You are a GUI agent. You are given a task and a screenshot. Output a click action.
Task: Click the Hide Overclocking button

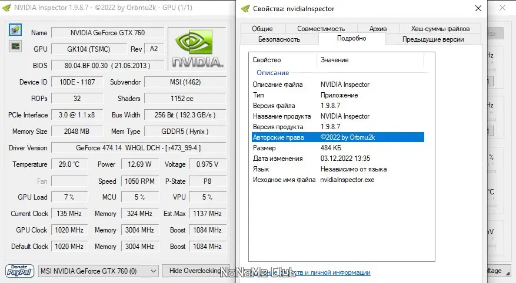pyautogui.click(x=196, y=271)
